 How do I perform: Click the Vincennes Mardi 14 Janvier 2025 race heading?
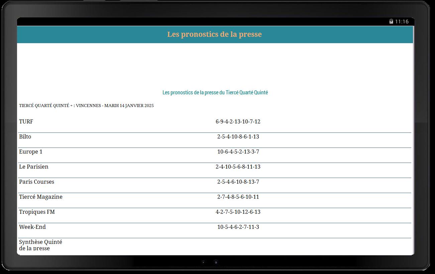click(x=86, y=105)
